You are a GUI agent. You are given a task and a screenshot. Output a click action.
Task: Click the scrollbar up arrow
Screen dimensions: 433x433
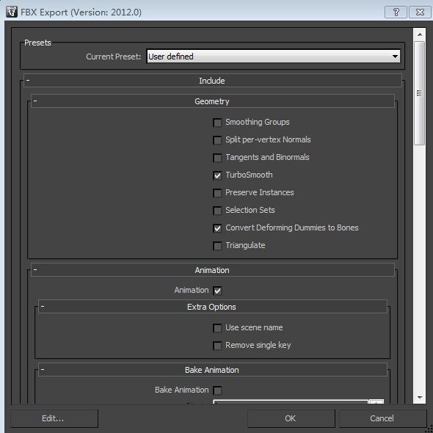(x=420, y=34)
